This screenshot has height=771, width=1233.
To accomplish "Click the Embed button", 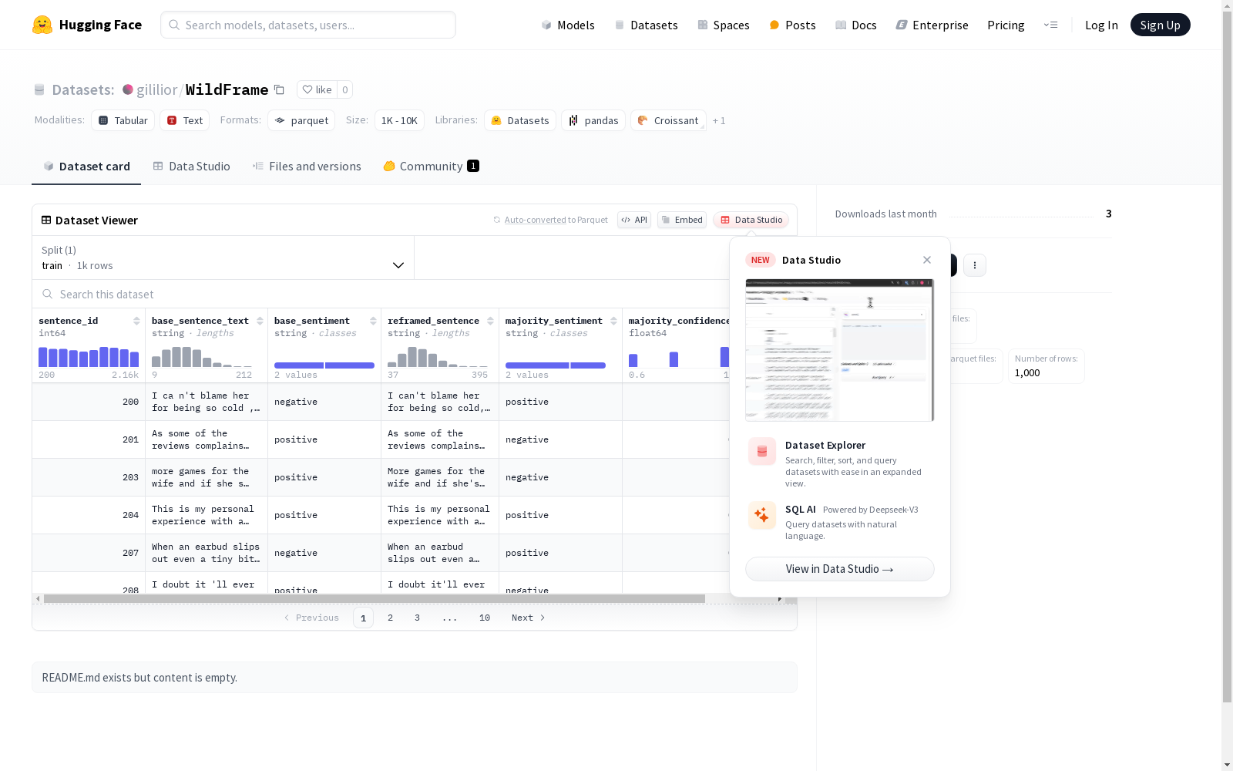I will point(682,220).
